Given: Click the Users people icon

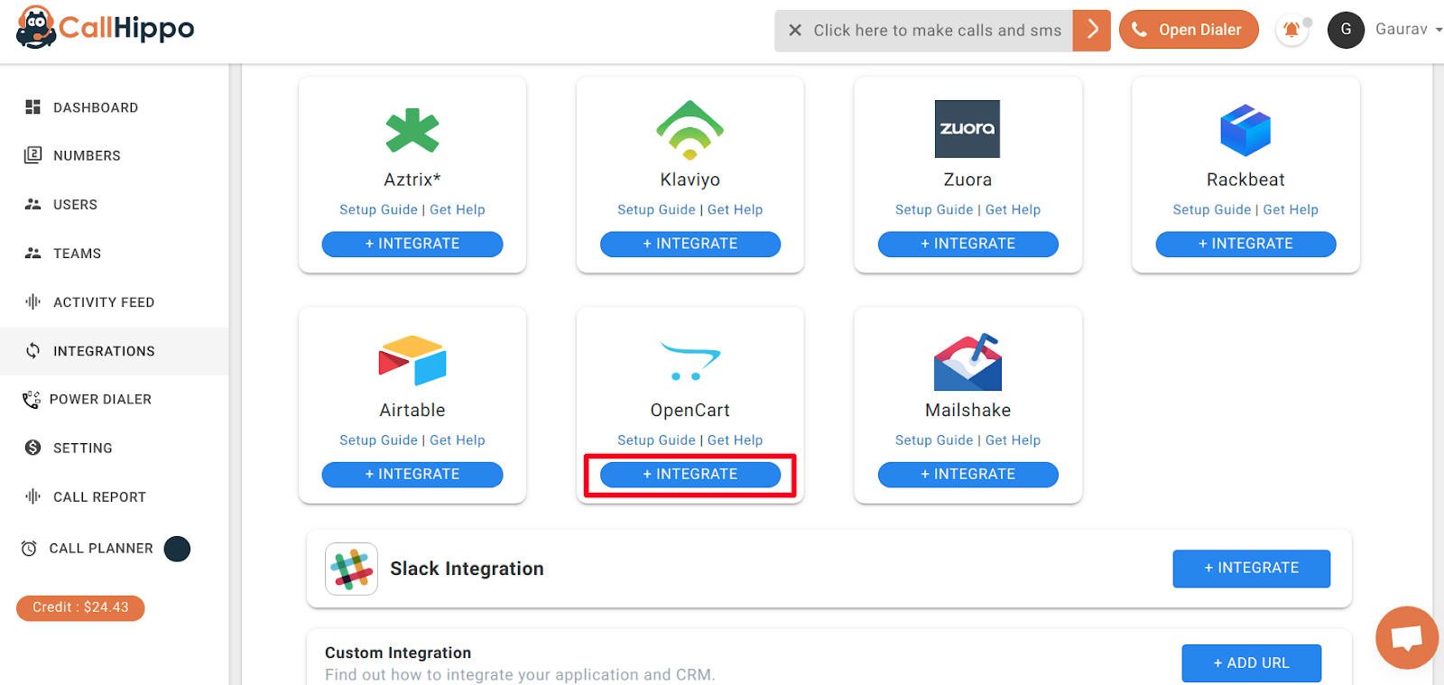Looking at the screenshot, I should pos(33,204).
